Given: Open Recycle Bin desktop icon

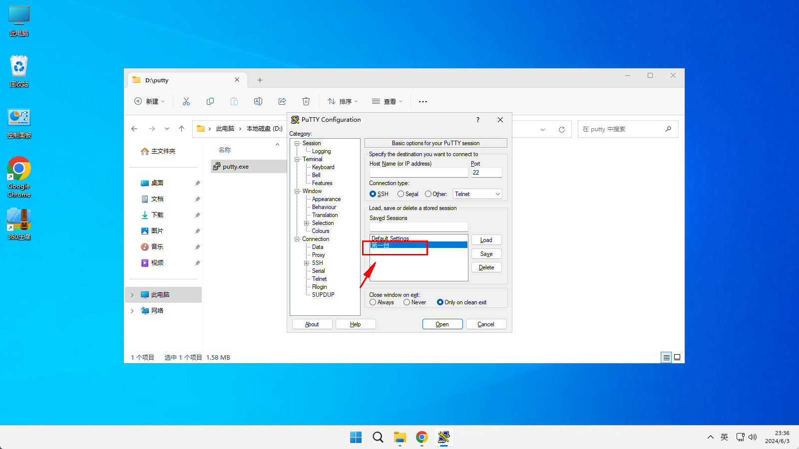Looking at the screenshot, I should [19, 71].
